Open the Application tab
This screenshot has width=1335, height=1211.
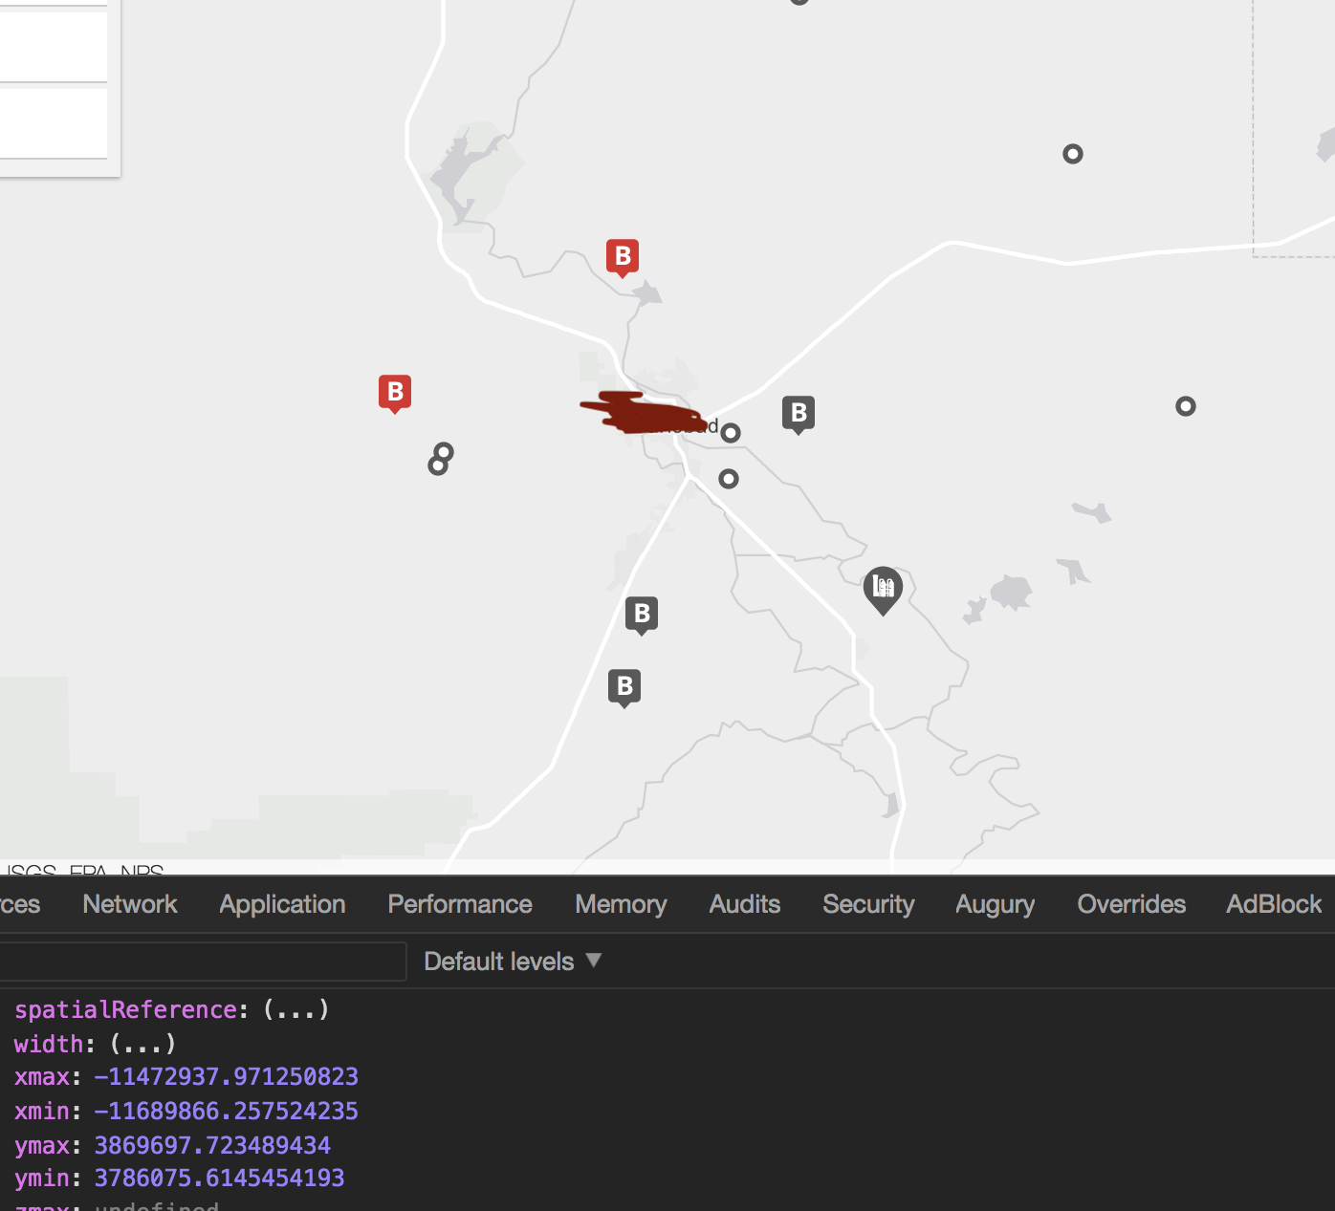coord(282,904)
